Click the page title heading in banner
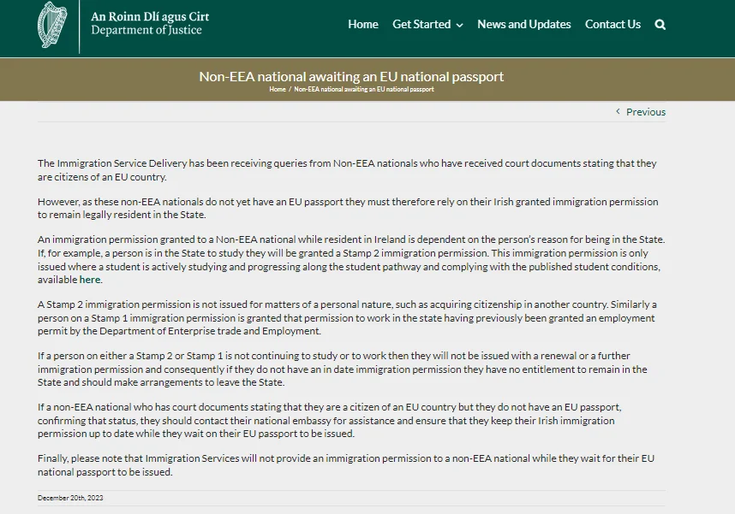This screenshot has height=514, width=735. 351,76
